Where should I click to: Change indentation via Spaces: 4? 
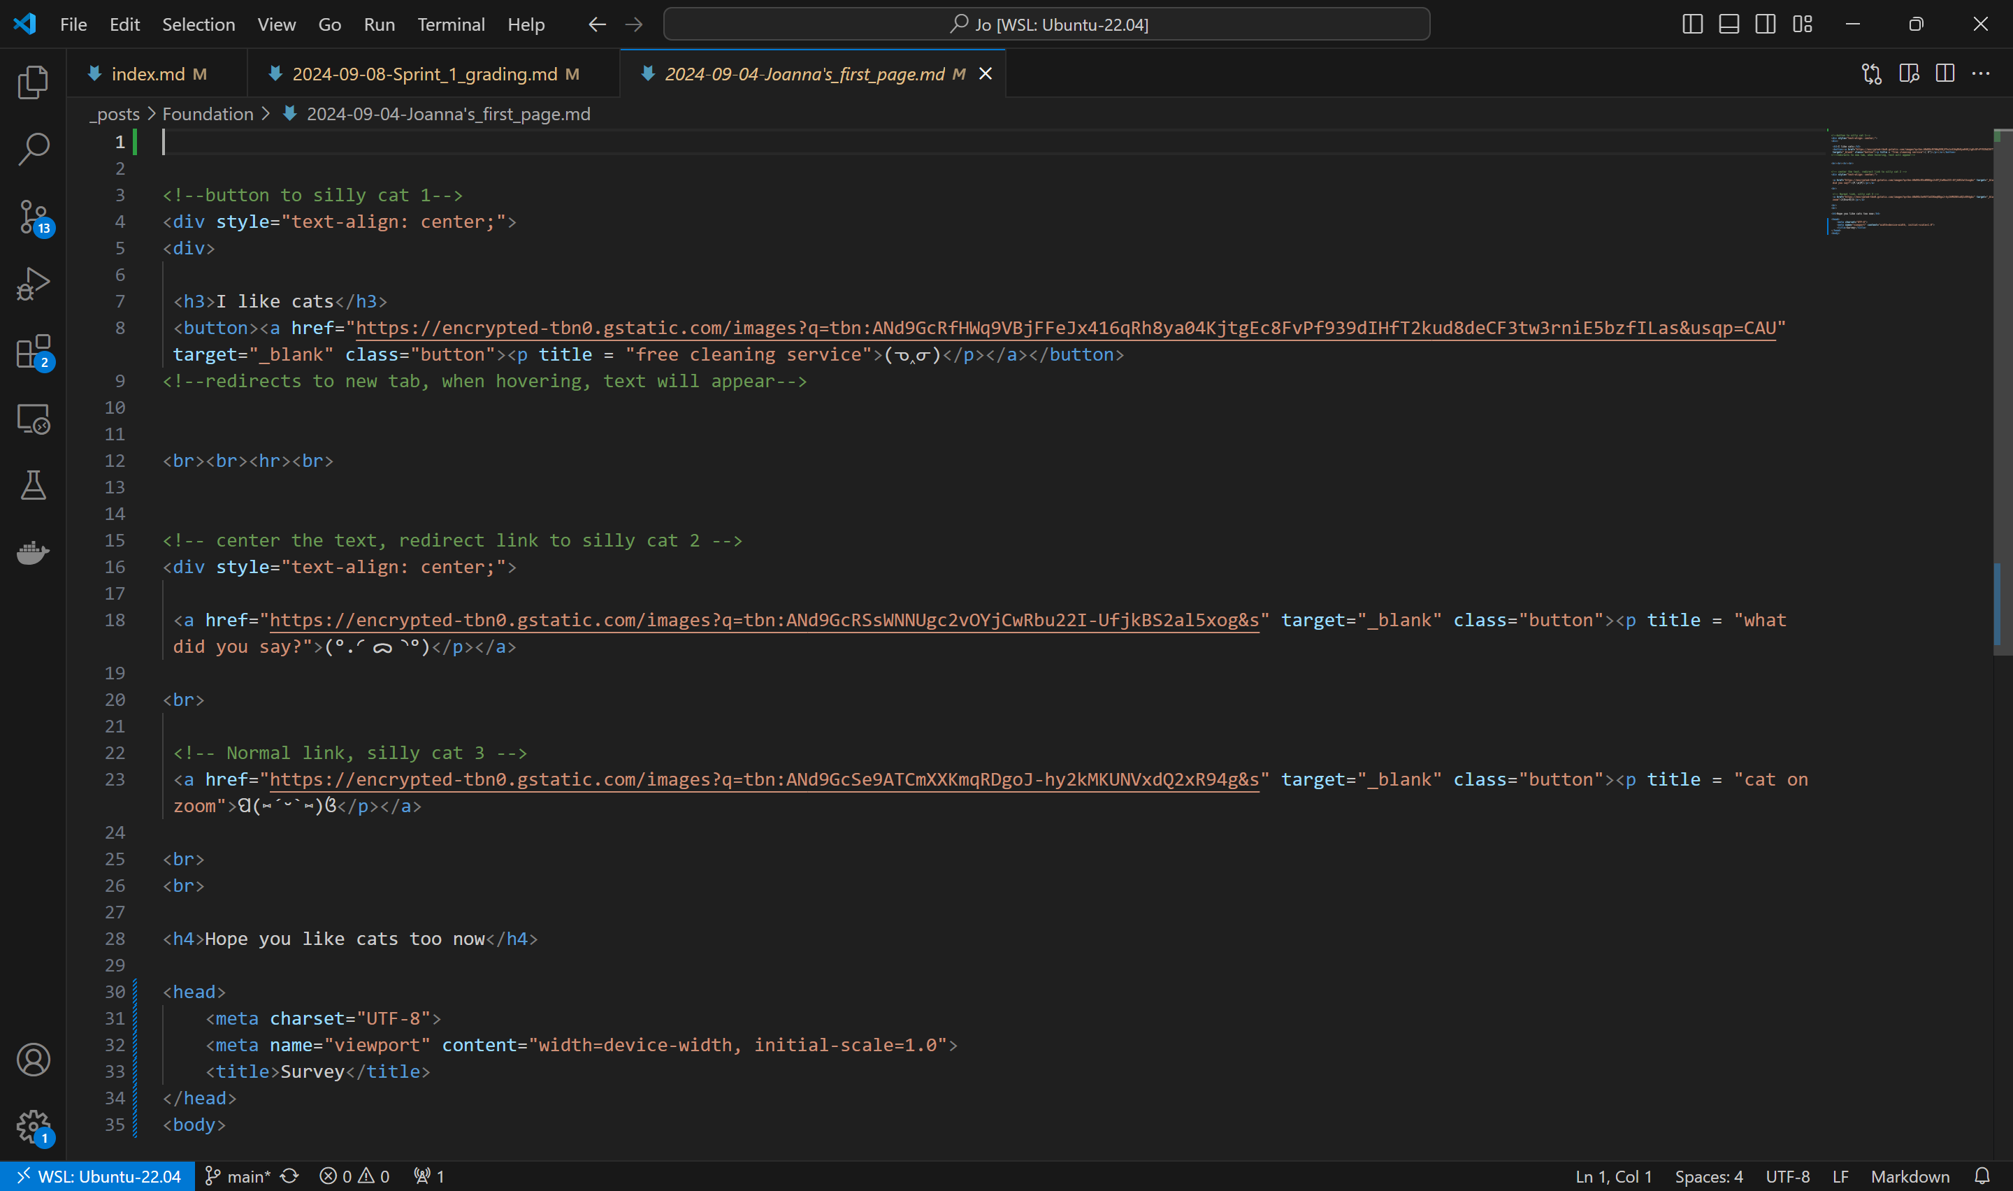pyautogui.click(x=1709, y=1176)
